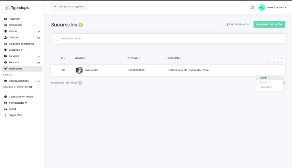
Task: Click the Resumen cube icon in sidebar
Action: (5, 19)
